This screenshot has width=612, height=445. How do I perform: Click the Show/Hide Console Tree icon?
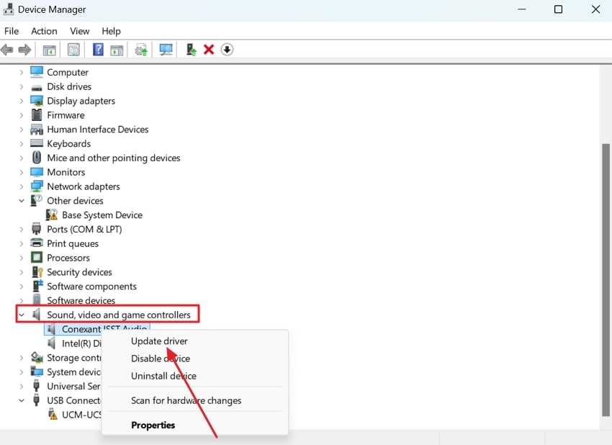[x=49, y=50]
